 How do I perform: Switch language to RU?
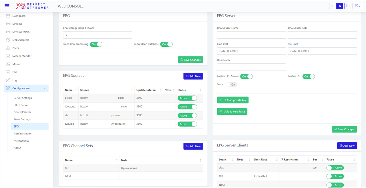(333, 6)
